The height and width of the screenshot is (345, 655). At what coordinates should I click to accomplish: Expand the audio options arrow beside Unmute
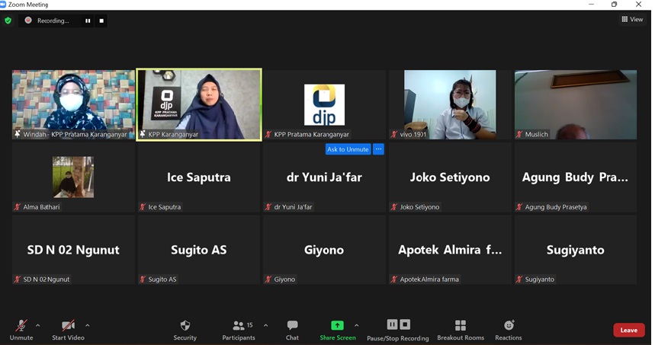pos(38,325)
